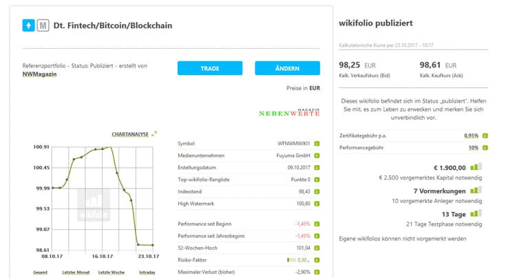This screenshot has height=278, width=515.
Task: Click the Fuyuma GmbH value
Action: (293, 156)
